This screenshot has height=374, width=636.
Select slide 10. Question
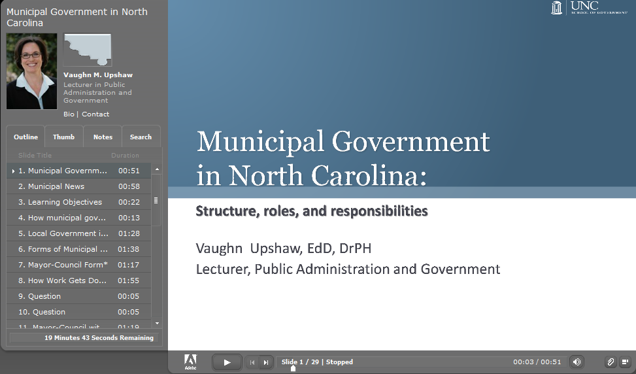coord(78,312)
